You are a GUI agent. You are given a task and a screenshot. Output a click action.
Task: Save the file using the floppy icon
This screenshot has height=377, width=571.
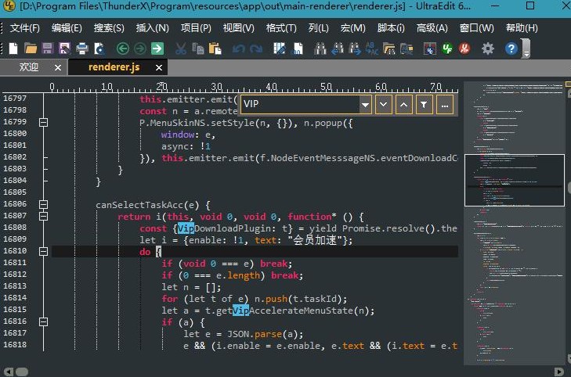[48, 48]
